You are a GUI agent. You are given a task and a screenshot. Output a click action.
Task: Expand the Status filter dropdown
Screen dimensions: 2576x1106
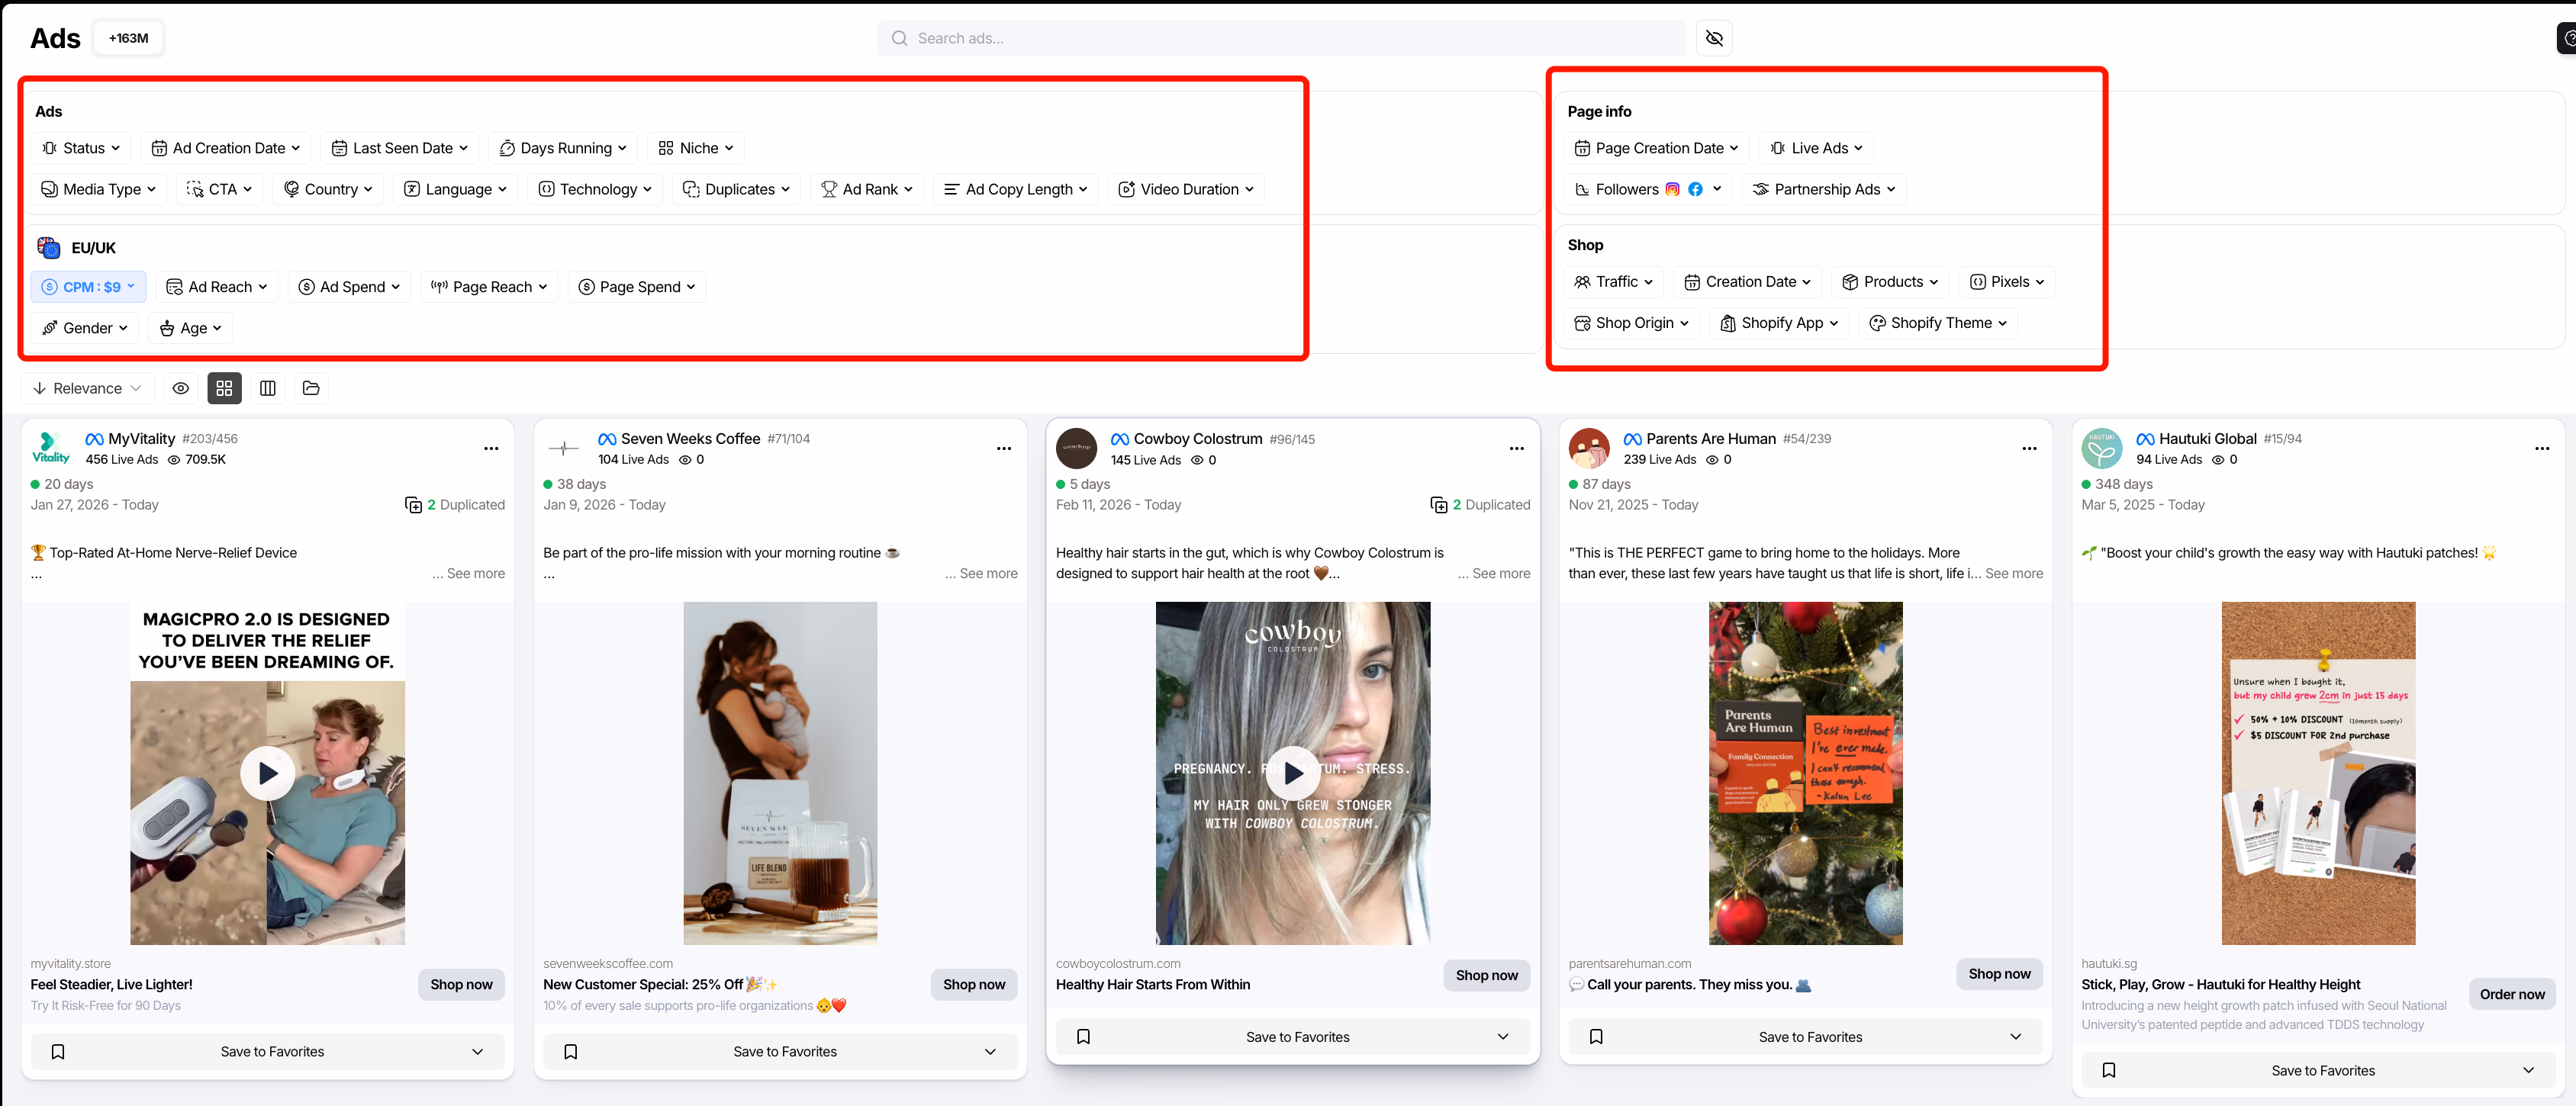click(81, 147)
